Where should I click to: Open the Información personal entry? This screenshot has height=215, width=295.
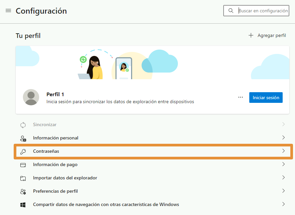coord(55,138)
